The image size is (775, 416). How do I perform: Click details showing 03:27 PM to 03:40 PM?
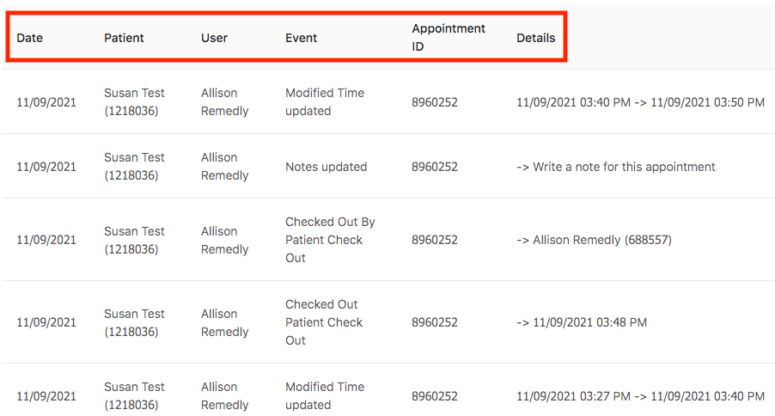[x=640, y=396]
